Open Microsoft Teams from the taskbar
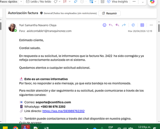The image size is (160, 129). point(26,127)
